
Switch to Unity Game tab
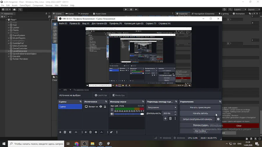click(x=70, y=14)
